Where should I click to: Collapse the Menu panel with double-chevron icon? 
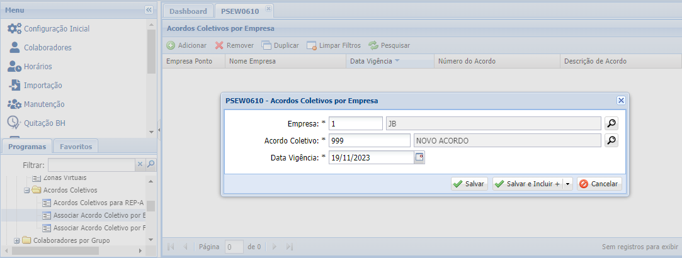pos(149,10)
